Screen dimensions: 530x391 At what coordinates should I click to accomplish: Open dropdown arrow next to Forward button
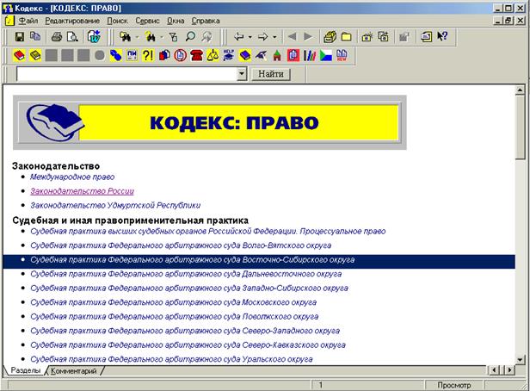[x=274, y=37]
